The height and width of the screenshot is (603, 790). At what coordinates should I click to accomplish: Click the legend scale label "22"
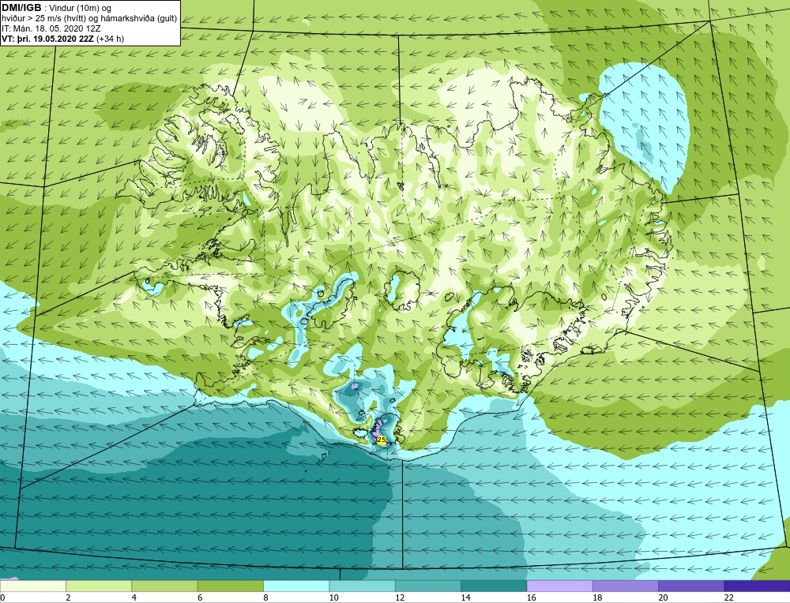coord(729,597)
